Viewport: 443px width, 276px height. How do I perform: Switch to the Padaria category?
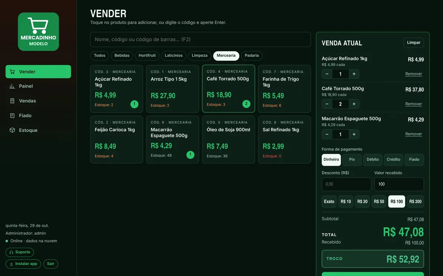pyautogui.click(x=252, y=56)
